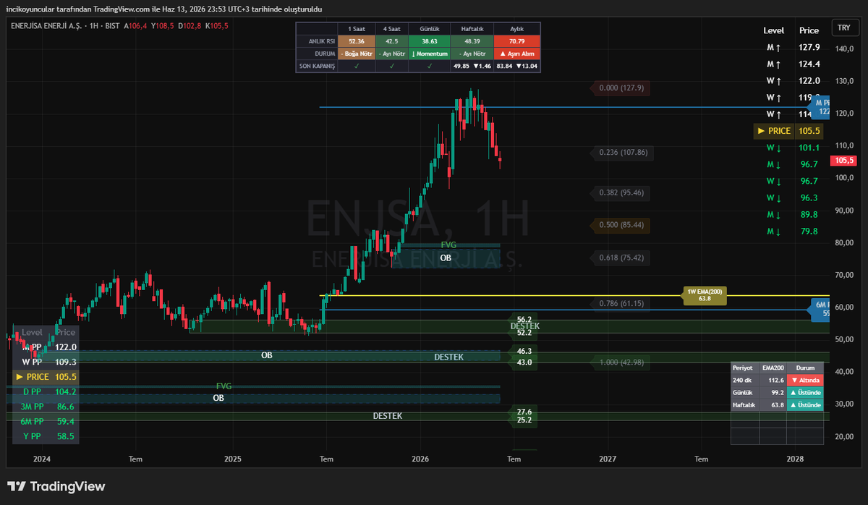The width and height of the screenshot is (868, 505).
Task: Click the 0.618 (75.42) Fibonacci label
Action: pyautogui.click(x=621, y=258)
